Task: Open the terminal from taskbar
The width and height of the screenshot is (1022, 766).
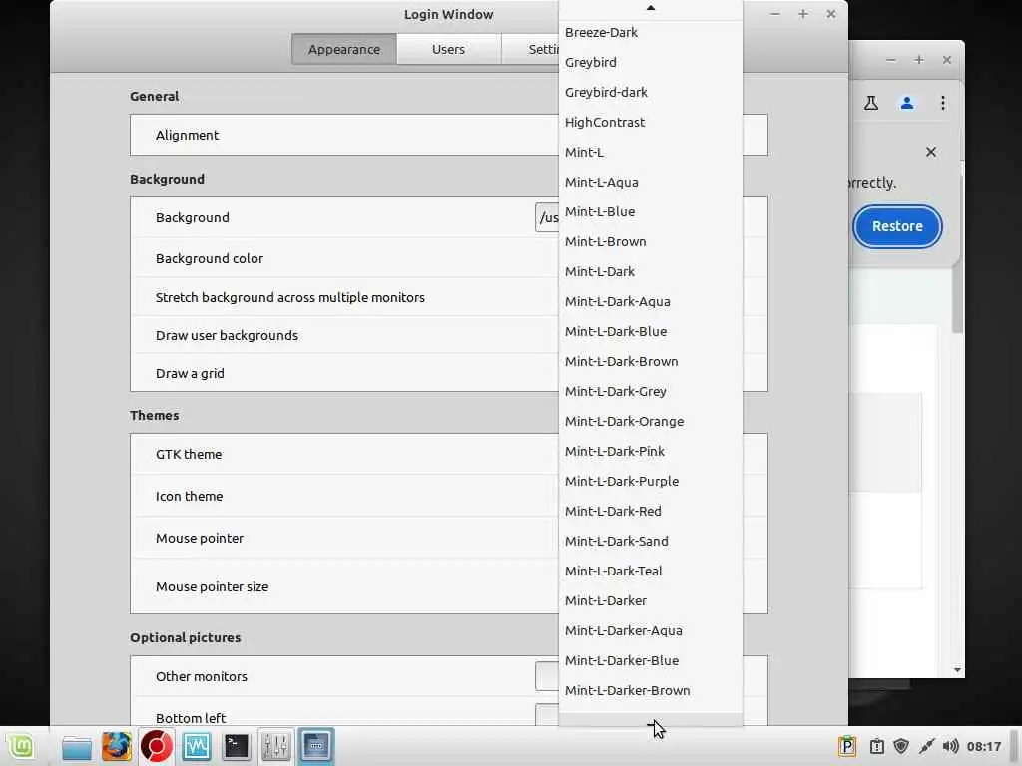Action: [x=236, y=746]
